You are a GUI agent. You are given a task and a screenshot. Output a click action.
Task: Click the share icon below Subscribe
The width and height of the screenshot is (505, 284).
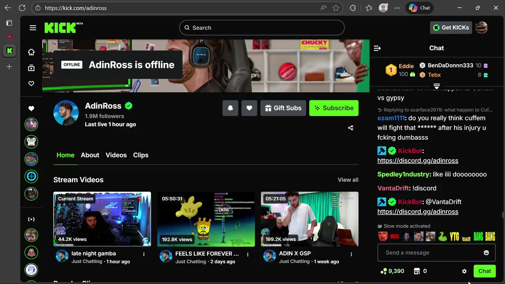click(x=351, y=128)
